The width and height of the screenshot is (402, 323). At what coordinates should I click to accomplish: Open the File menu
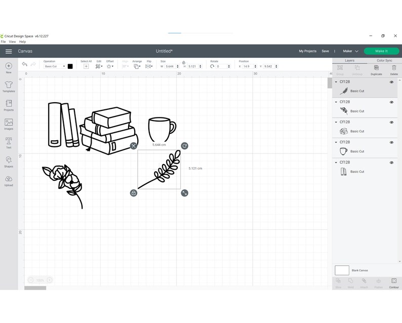point(4,42)
